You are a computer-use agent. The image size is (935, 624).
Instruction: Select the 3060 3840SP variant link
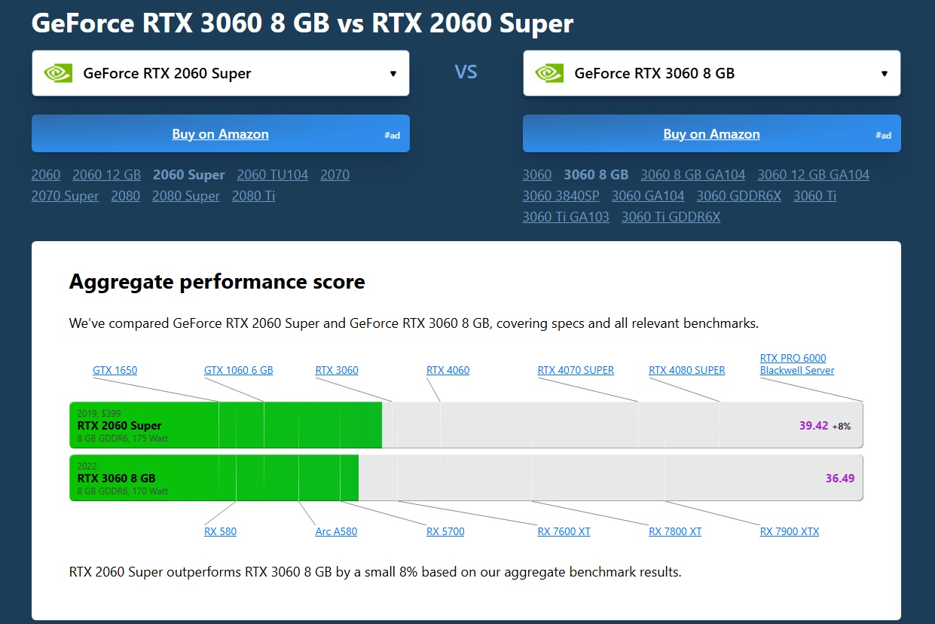(561, 196)
